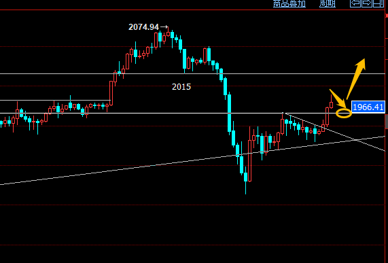Open the 周期 period selector
Screen dimensions: 388x263
(327, 3)
